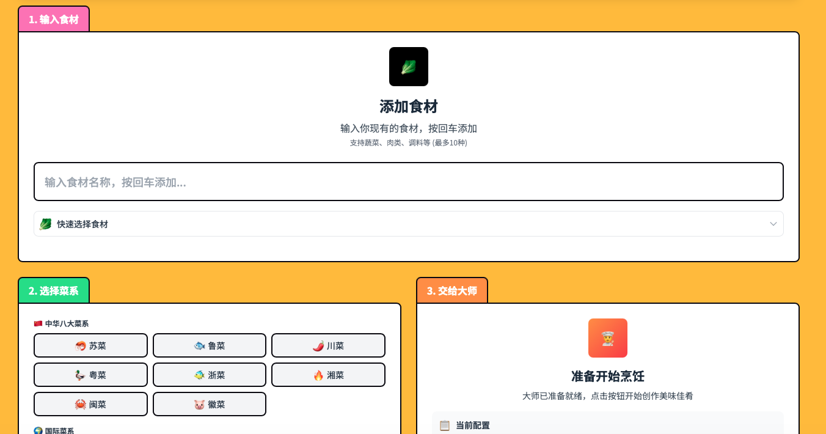This screenshot has height=434, width=826.
Task: Click the green leaf icon beside 快速选择食材
Action: point(45,224)
